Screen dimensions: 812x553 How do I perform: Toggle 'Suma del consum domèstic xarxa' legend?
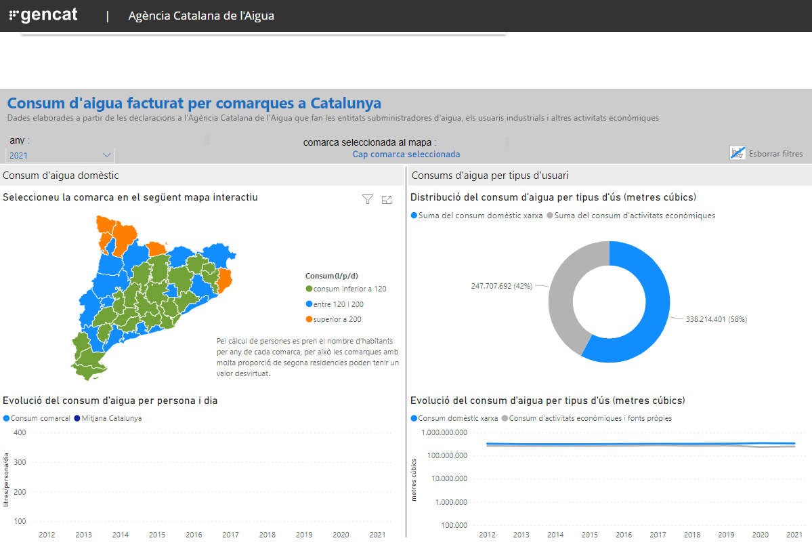[476, 216]
